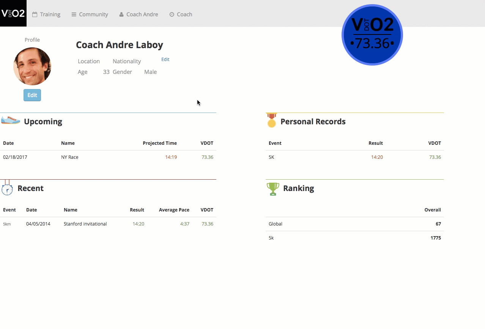Click the blue Edit button under photo
The width and height of the screenshot is (485, 329).
pyautogui.click(x=32, y=95)
